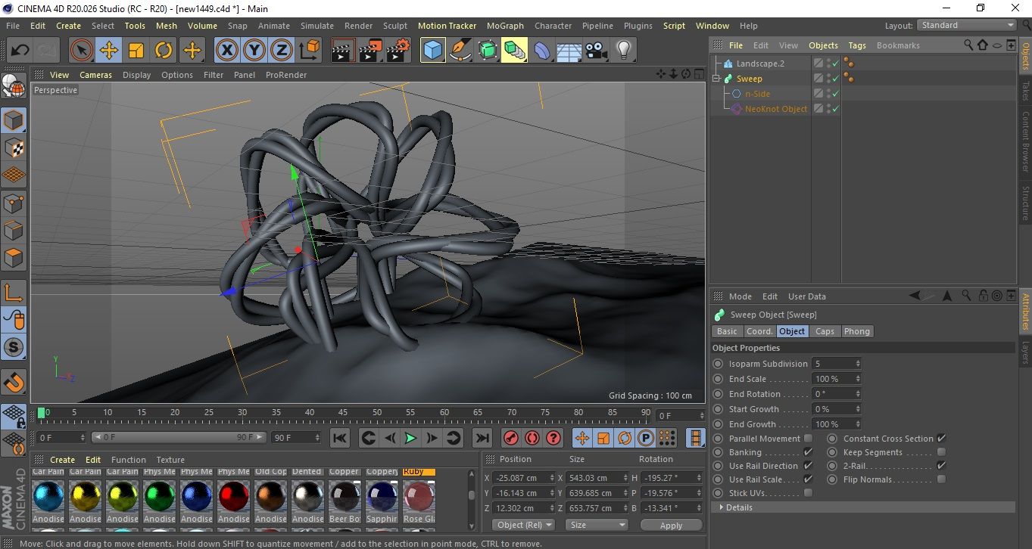The image size is (1032, 549).
Task: Check the Flip Normals option
Action: [x=941, y=479]
